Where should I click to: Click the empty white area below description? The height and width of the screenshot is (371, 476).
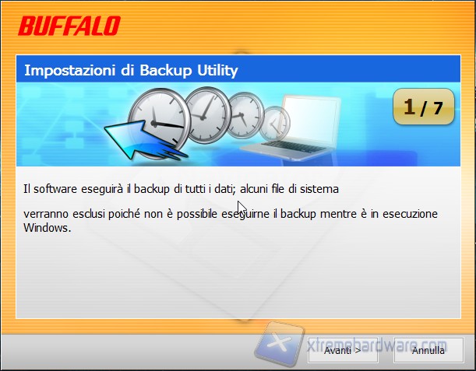click(x=238, y=276)
